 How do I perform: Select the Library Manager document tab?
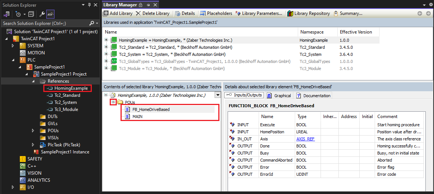[120, 5]
